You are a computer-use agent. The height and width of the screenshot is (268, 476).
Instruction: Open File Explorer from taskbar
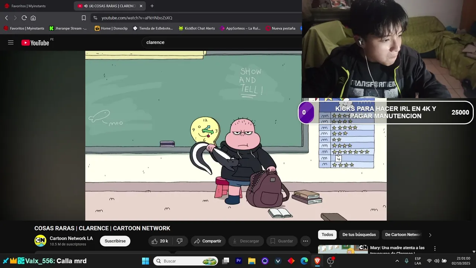pos(252,261)
